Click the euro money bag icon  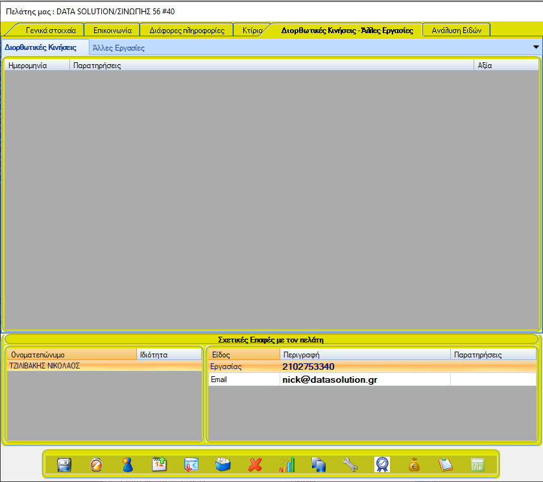pos(413,464)
